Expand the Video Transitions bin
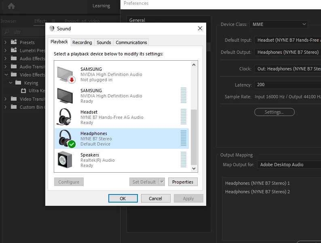321x243 pixels. (6, 99)
